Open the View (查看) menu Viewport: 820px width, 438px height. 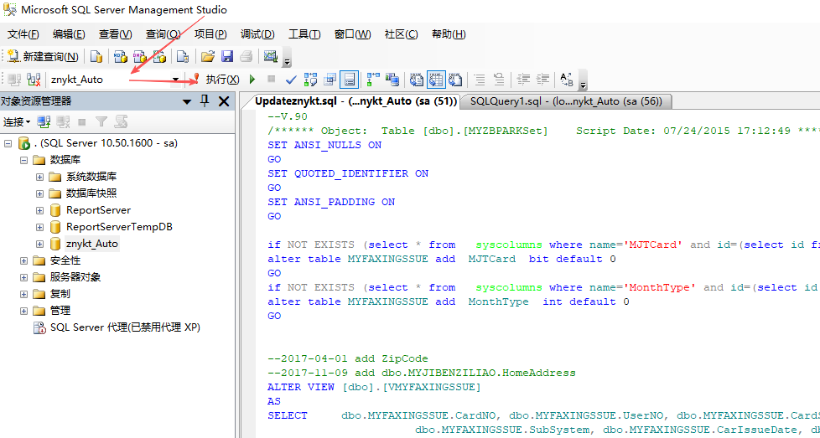(x=115, y=34)
